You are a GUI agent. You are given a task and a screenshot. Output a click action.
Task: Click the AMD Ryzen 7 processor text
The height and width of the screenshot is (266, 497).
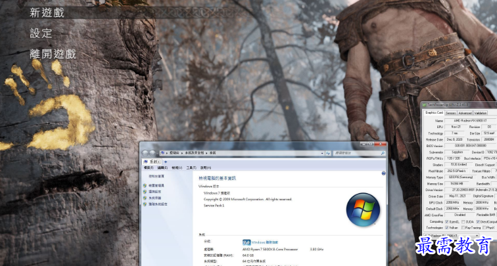pyautogui.click(x=270, y=249)
